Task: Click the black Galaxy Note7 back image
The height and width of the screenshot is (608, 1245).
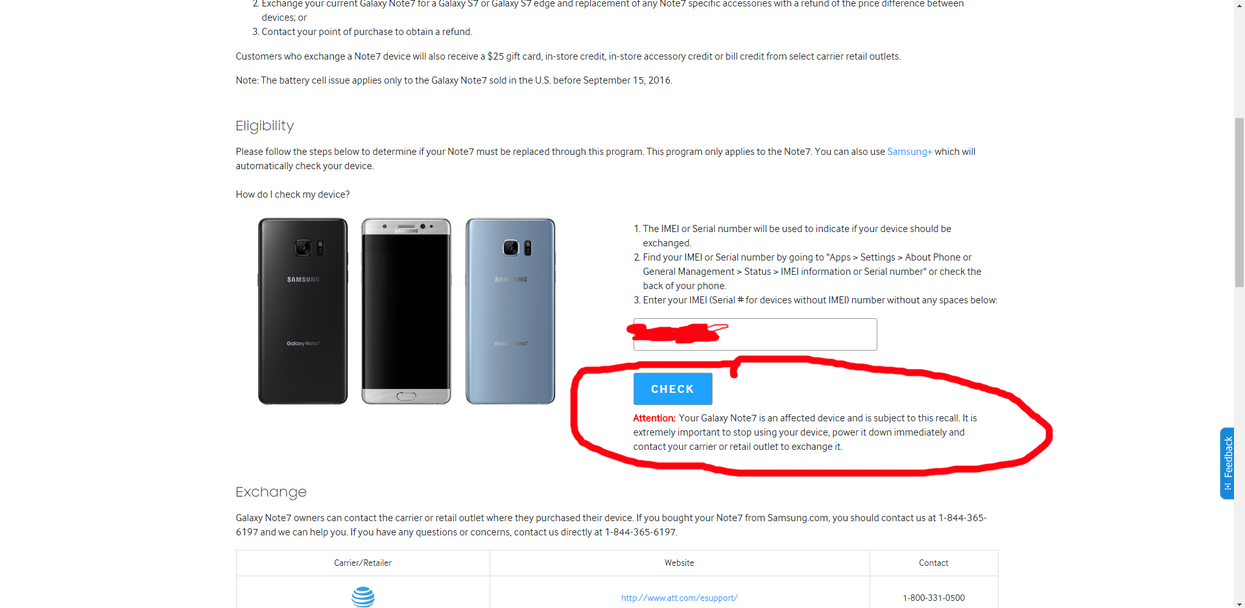Action: (303, 311)
